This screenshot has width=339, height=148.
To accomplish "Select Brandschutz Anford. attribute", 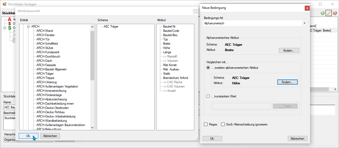I will click(176, 78).
